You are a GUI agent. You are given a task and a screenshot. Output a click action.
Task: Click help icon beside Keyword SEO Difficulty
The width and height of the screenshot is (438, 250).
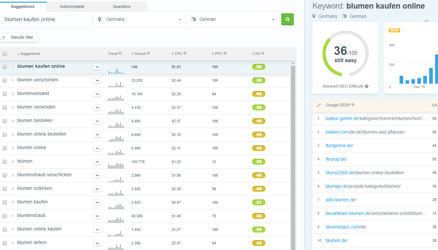tap(367, 86)
